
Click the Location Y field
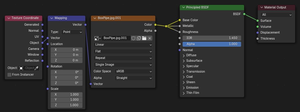67,55
